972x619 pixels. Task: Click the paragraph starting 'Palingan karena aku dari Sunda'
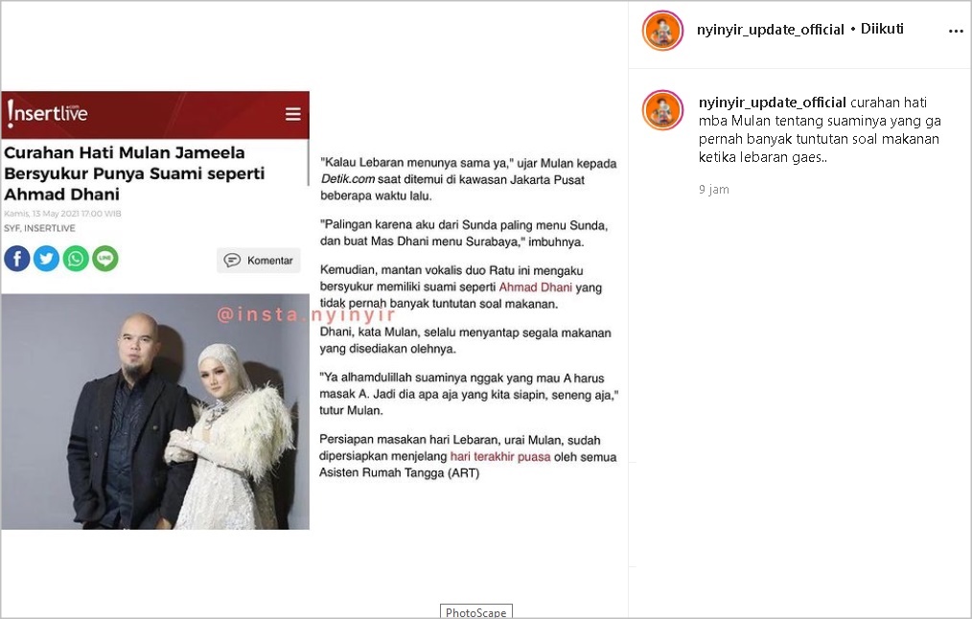464,234
